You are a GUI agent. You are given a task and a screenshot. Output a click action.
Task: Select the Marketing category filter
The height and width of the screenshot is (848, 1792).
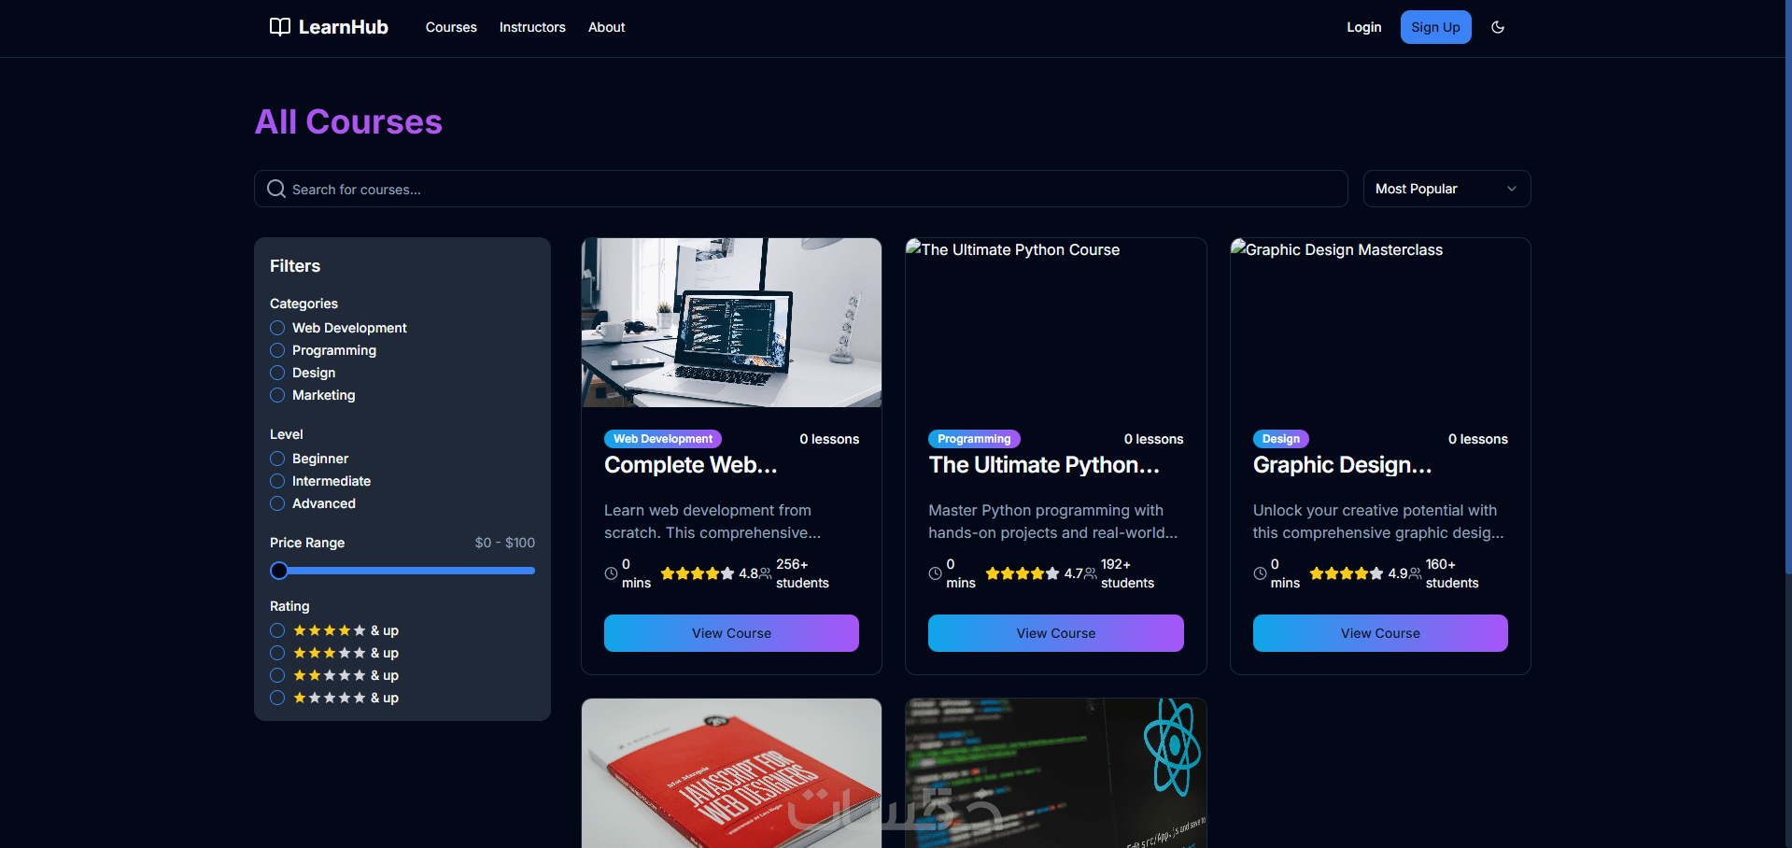(277, 395)
